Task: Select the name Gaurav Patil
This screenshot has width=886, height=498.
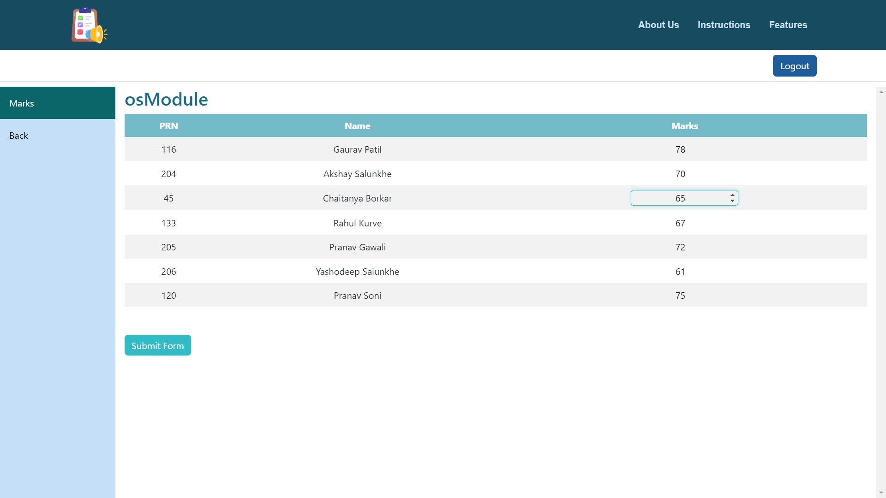Action: 357,149
